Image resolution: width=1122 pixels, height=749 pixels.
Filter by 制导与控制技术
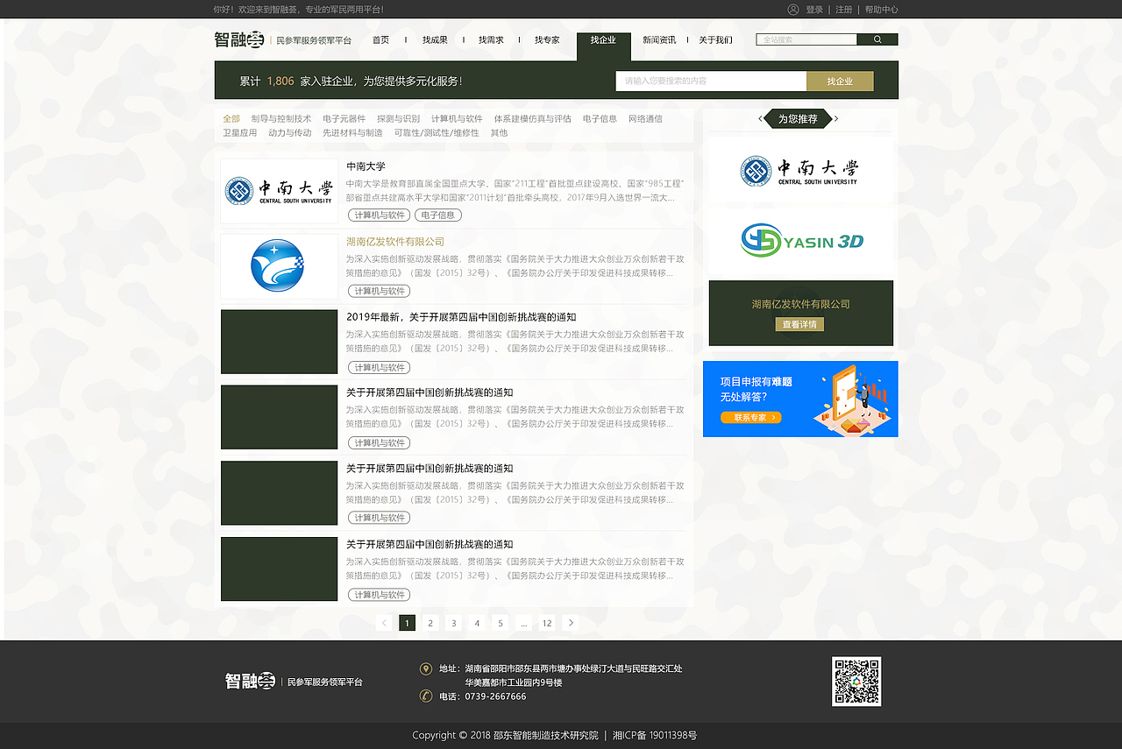281,119
